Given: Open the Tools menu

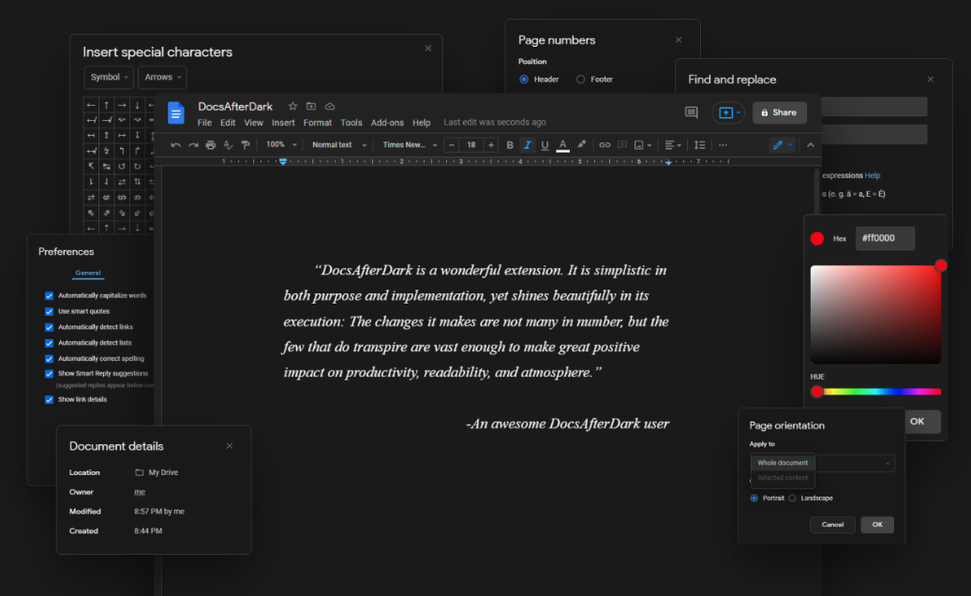Looking at the screenshot, I should tap(351, 123).
